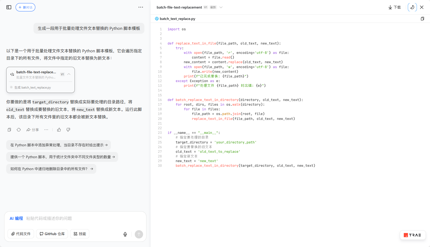430x247 pixels.
Task: Download the script via 下载 button
Action: coord(394,7)
